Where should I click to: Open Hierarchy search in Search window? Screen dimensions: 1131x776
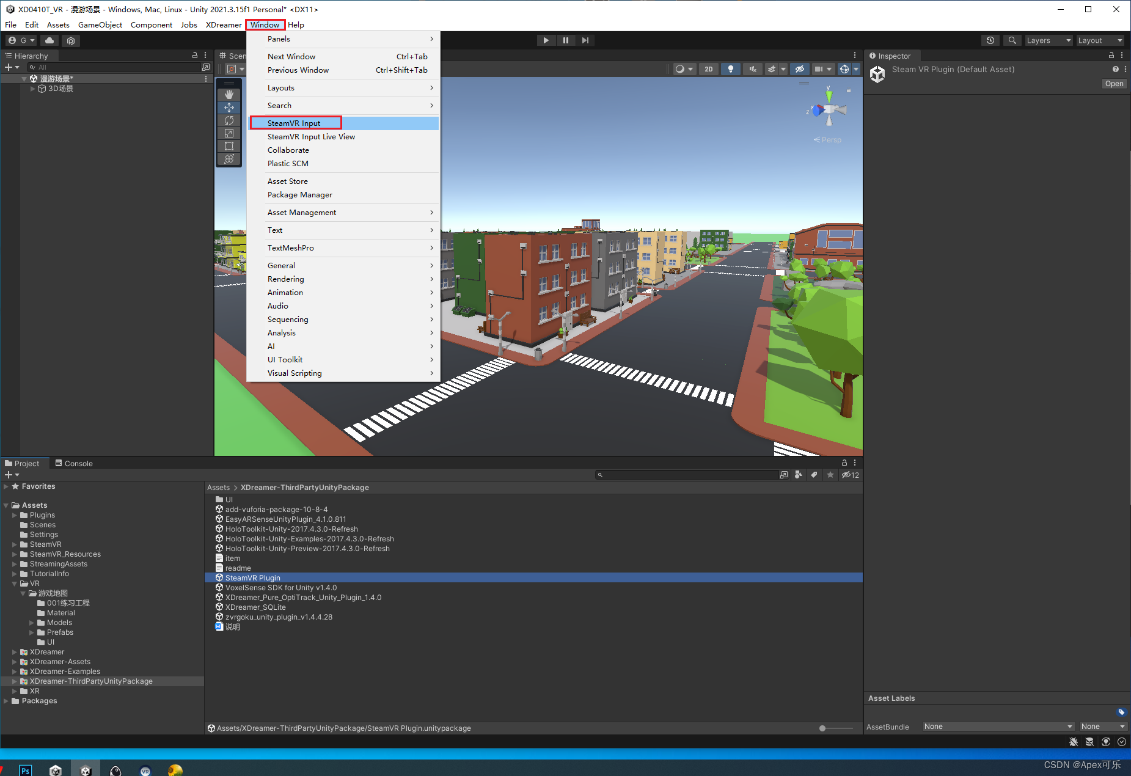point(206,67)
